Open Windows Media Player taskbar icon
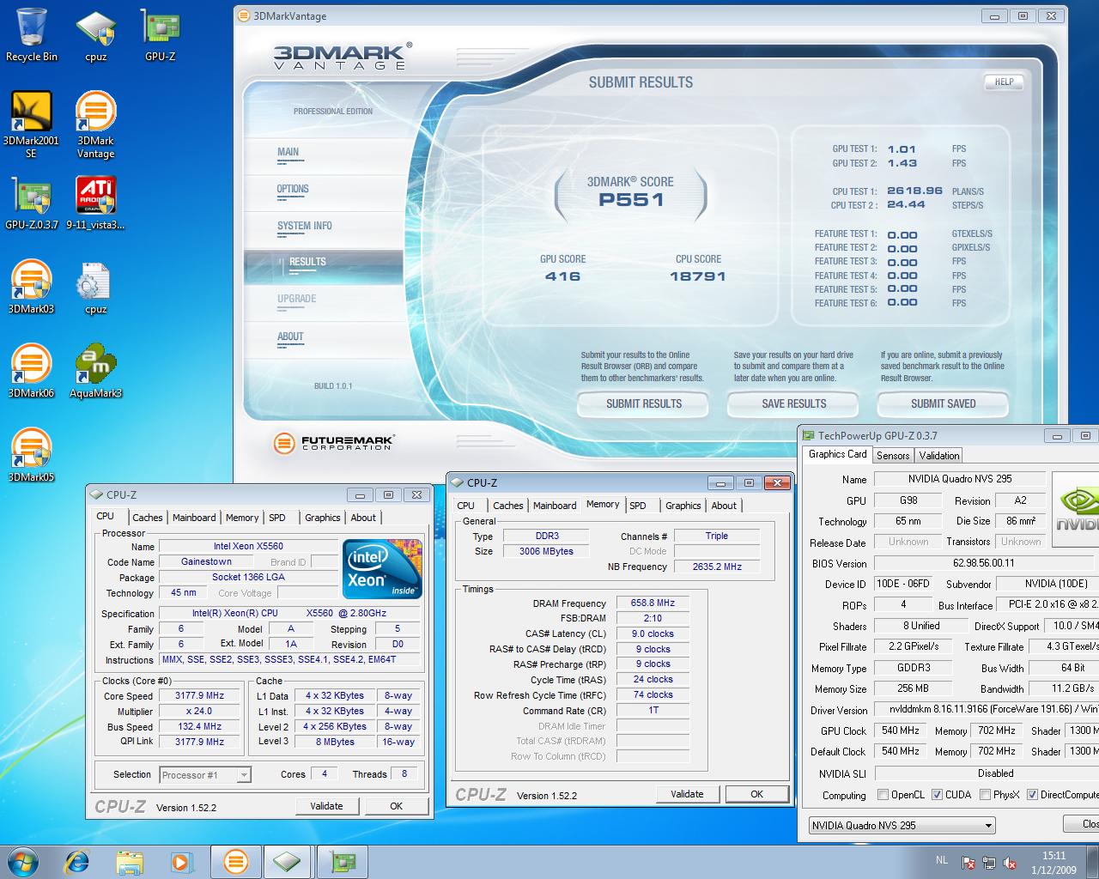 point(181,861)
